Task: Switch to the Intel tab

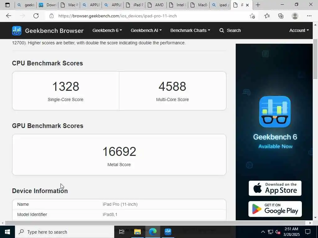Action: (178, 5)
